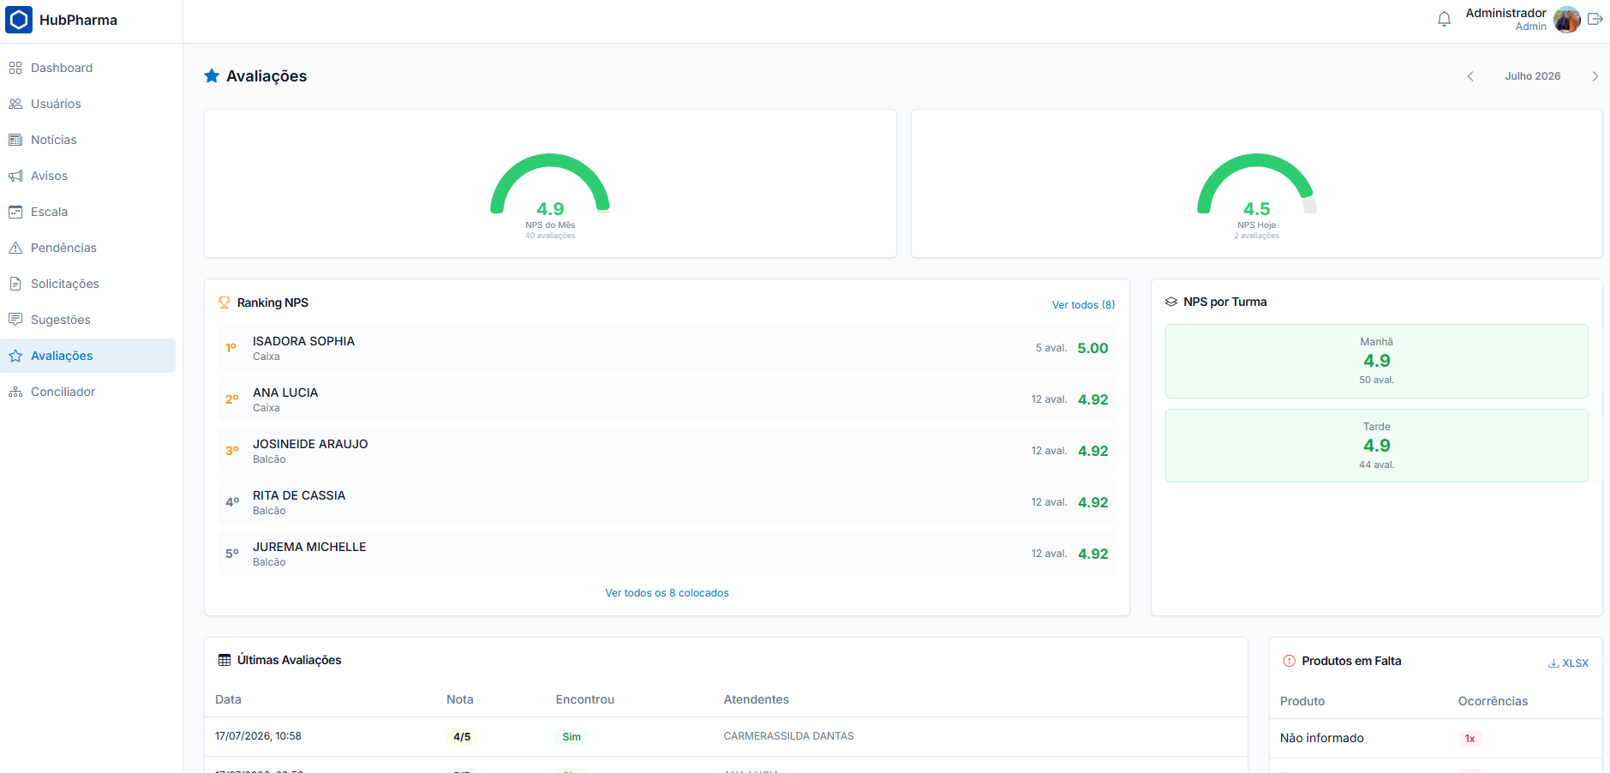This screenshot has height=773, width=1610.
Task: Click the Data column header
Action: [228, 699]
